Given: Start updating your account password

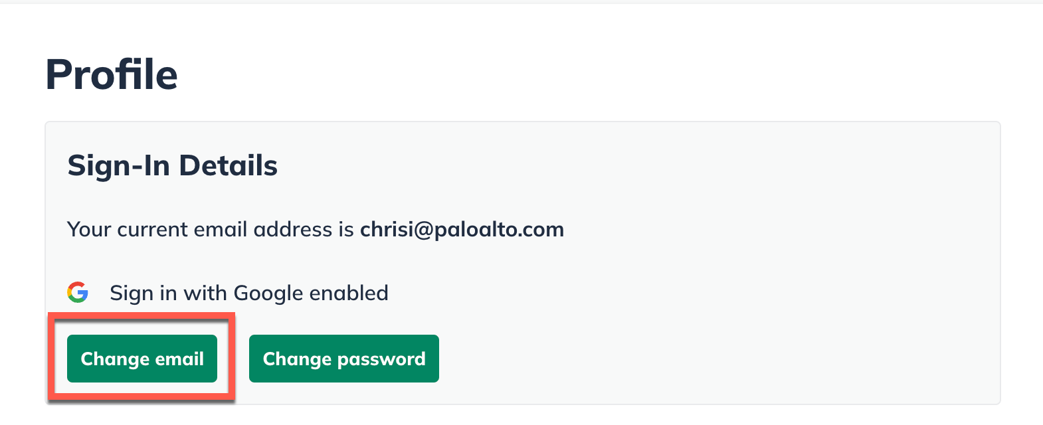Looking at the screenshot, I should coord(343,359).
